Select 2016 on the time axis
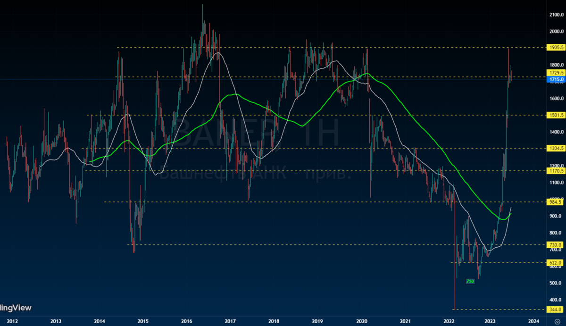This screenshot has width=566, height=326. point(187,321)
